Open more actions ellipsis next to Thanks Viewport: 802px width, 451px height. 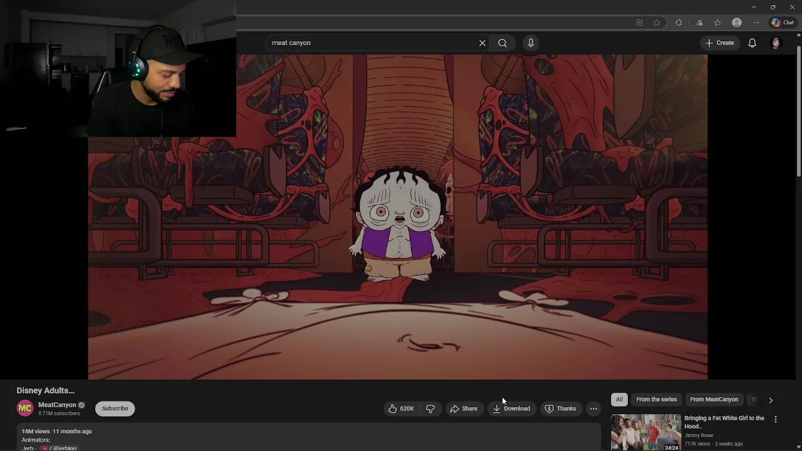(593, 408)
